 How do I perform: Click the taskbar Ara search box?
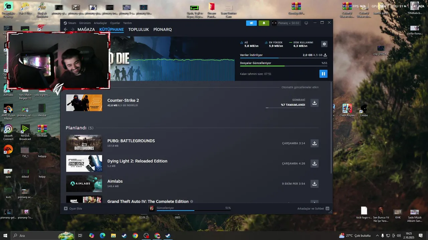point(42,236)
